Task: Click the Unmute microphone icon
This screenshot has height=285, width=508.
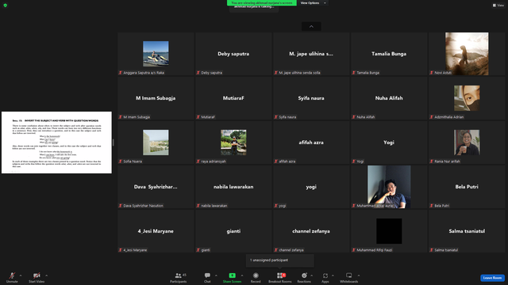Action: pos(12,275)
